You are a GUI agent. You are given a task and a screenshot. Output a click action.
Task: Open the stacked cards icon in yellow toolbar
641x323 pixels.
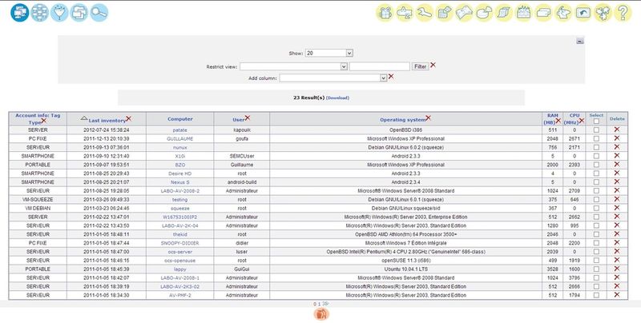(543, 13)
